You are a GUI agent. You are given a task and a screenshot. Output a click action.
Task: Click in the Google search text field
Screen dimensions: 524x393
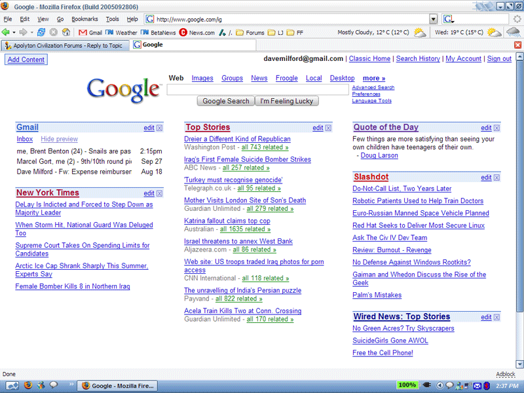coord(257,90)
